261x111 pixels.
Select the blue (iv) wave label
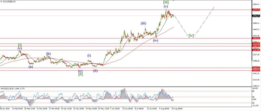click(x=155, y=40)
